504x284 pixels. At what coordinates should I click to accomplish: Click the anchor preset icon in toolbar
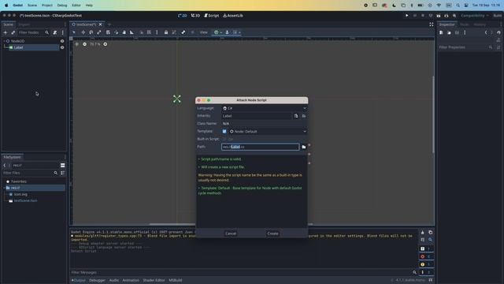tap(217, 32)
